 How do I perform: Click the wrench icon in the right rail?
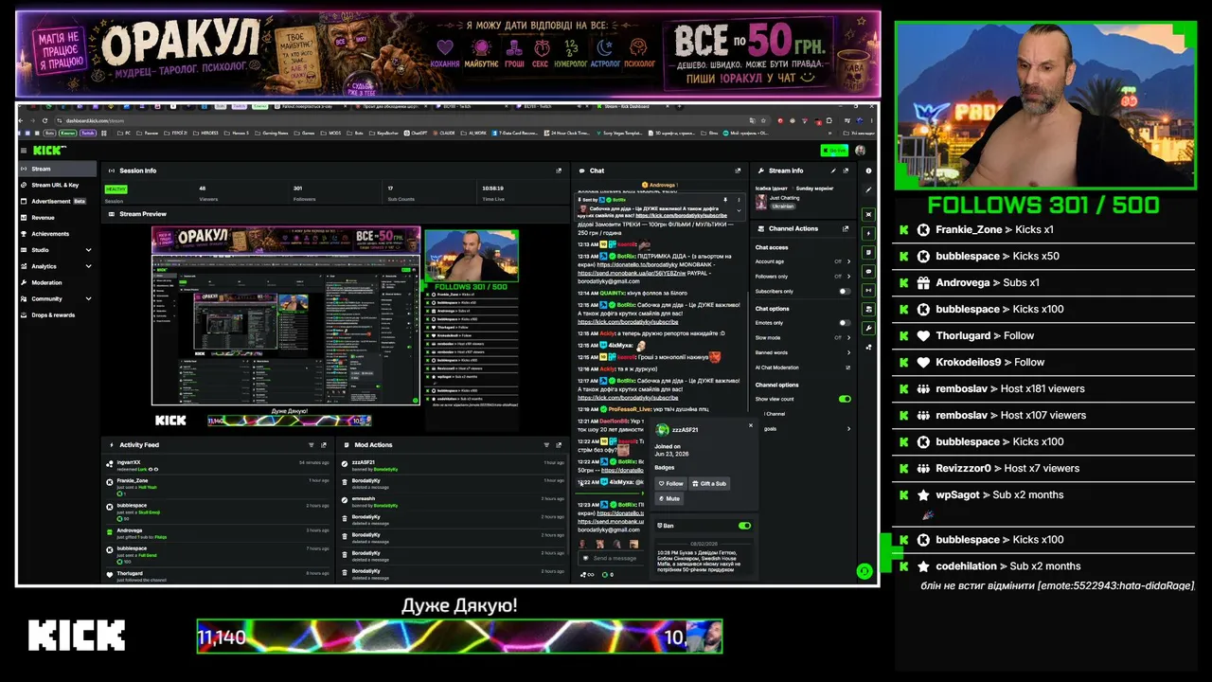868,328
